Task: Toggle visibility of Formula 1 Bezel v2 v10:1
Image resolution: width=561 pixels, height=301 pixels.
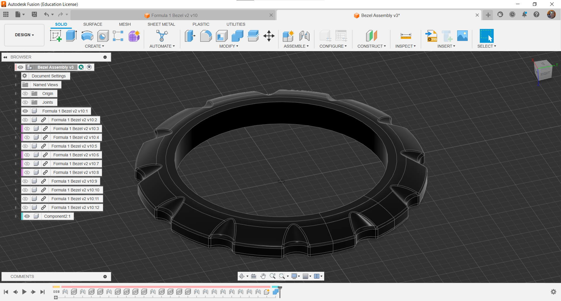Action: coord(25,111)
